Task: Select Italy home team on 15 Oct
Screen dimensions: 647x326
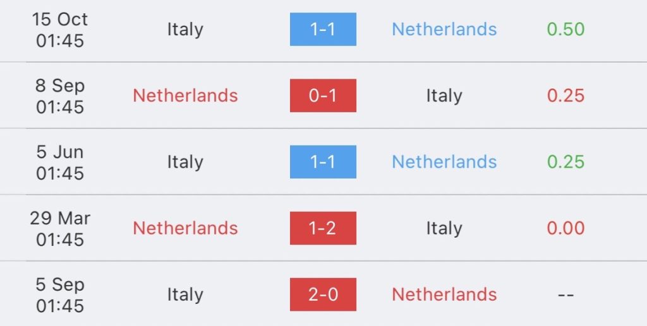Action: pos(185,30)
